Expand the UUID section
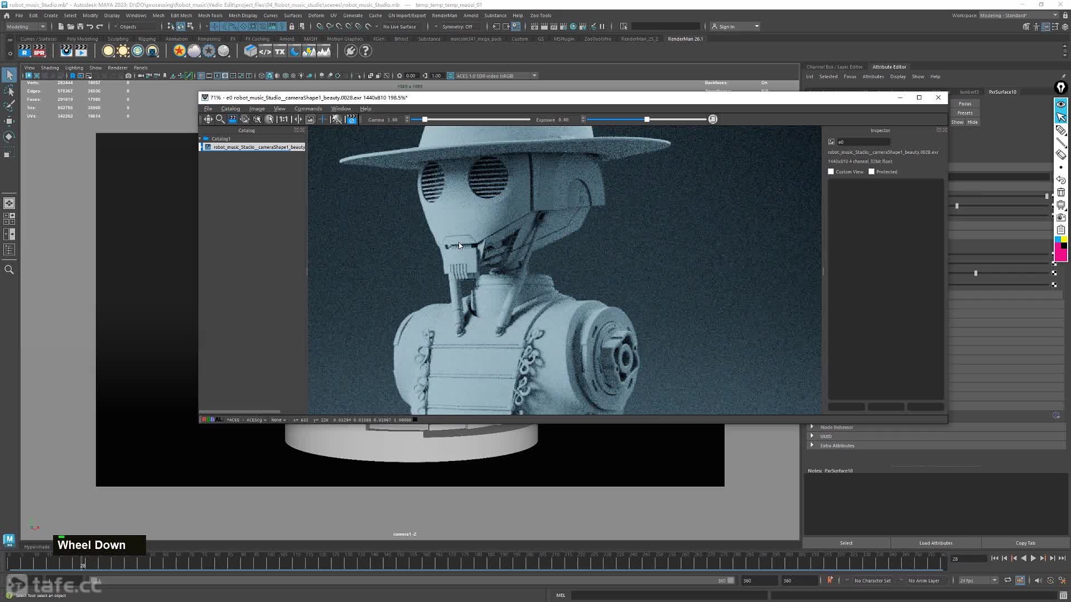 click(x=812, y=436)
